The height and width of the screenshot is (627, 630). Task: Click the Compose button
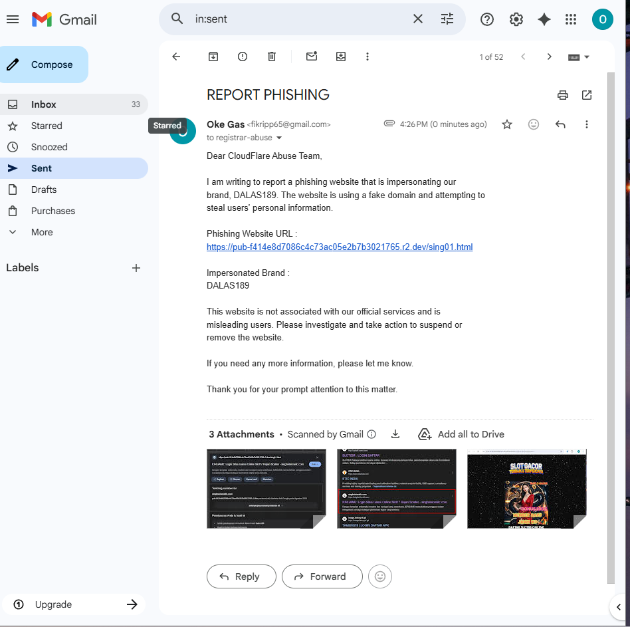[44, 64]
